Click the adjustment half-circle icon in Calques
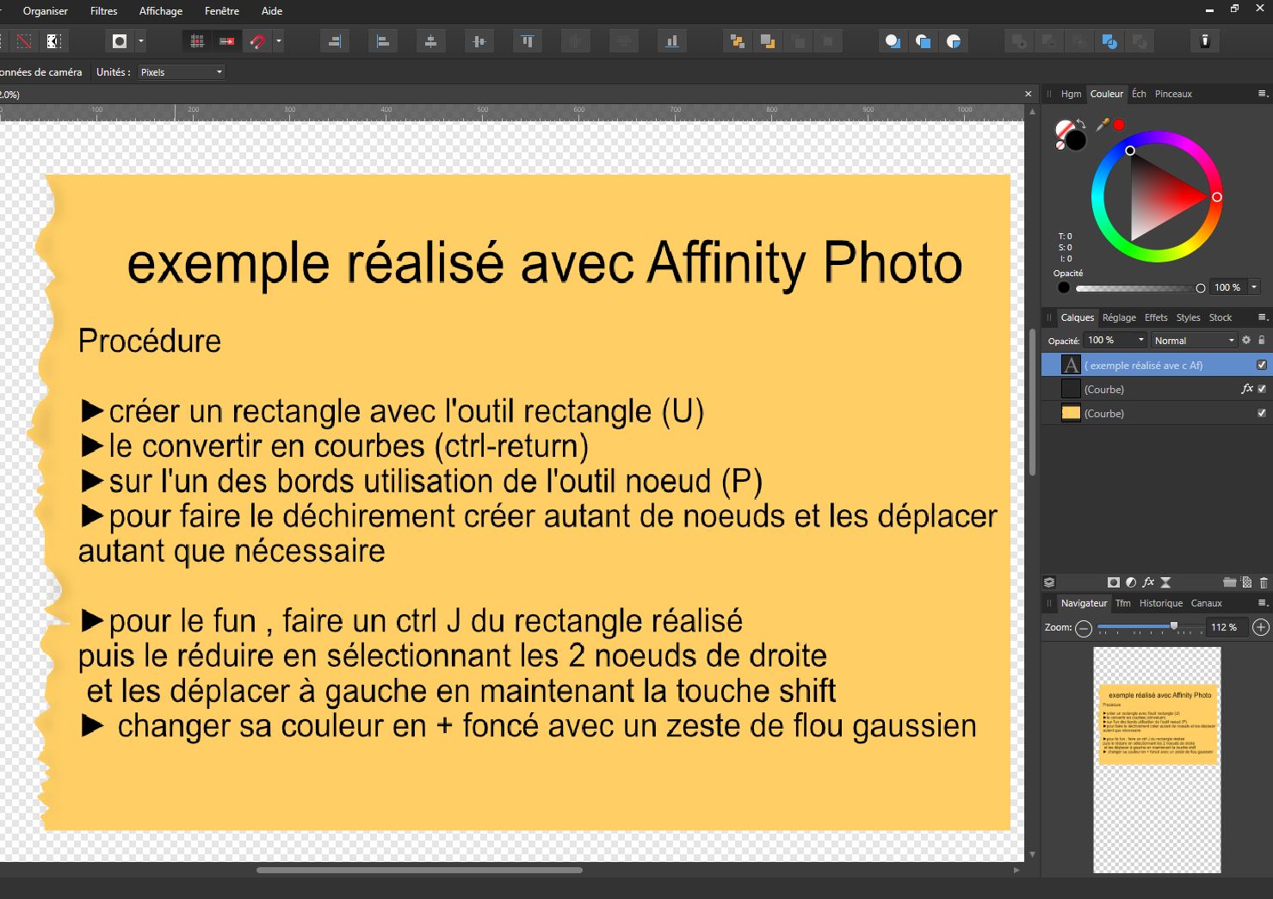 (x=1131, y=582)
